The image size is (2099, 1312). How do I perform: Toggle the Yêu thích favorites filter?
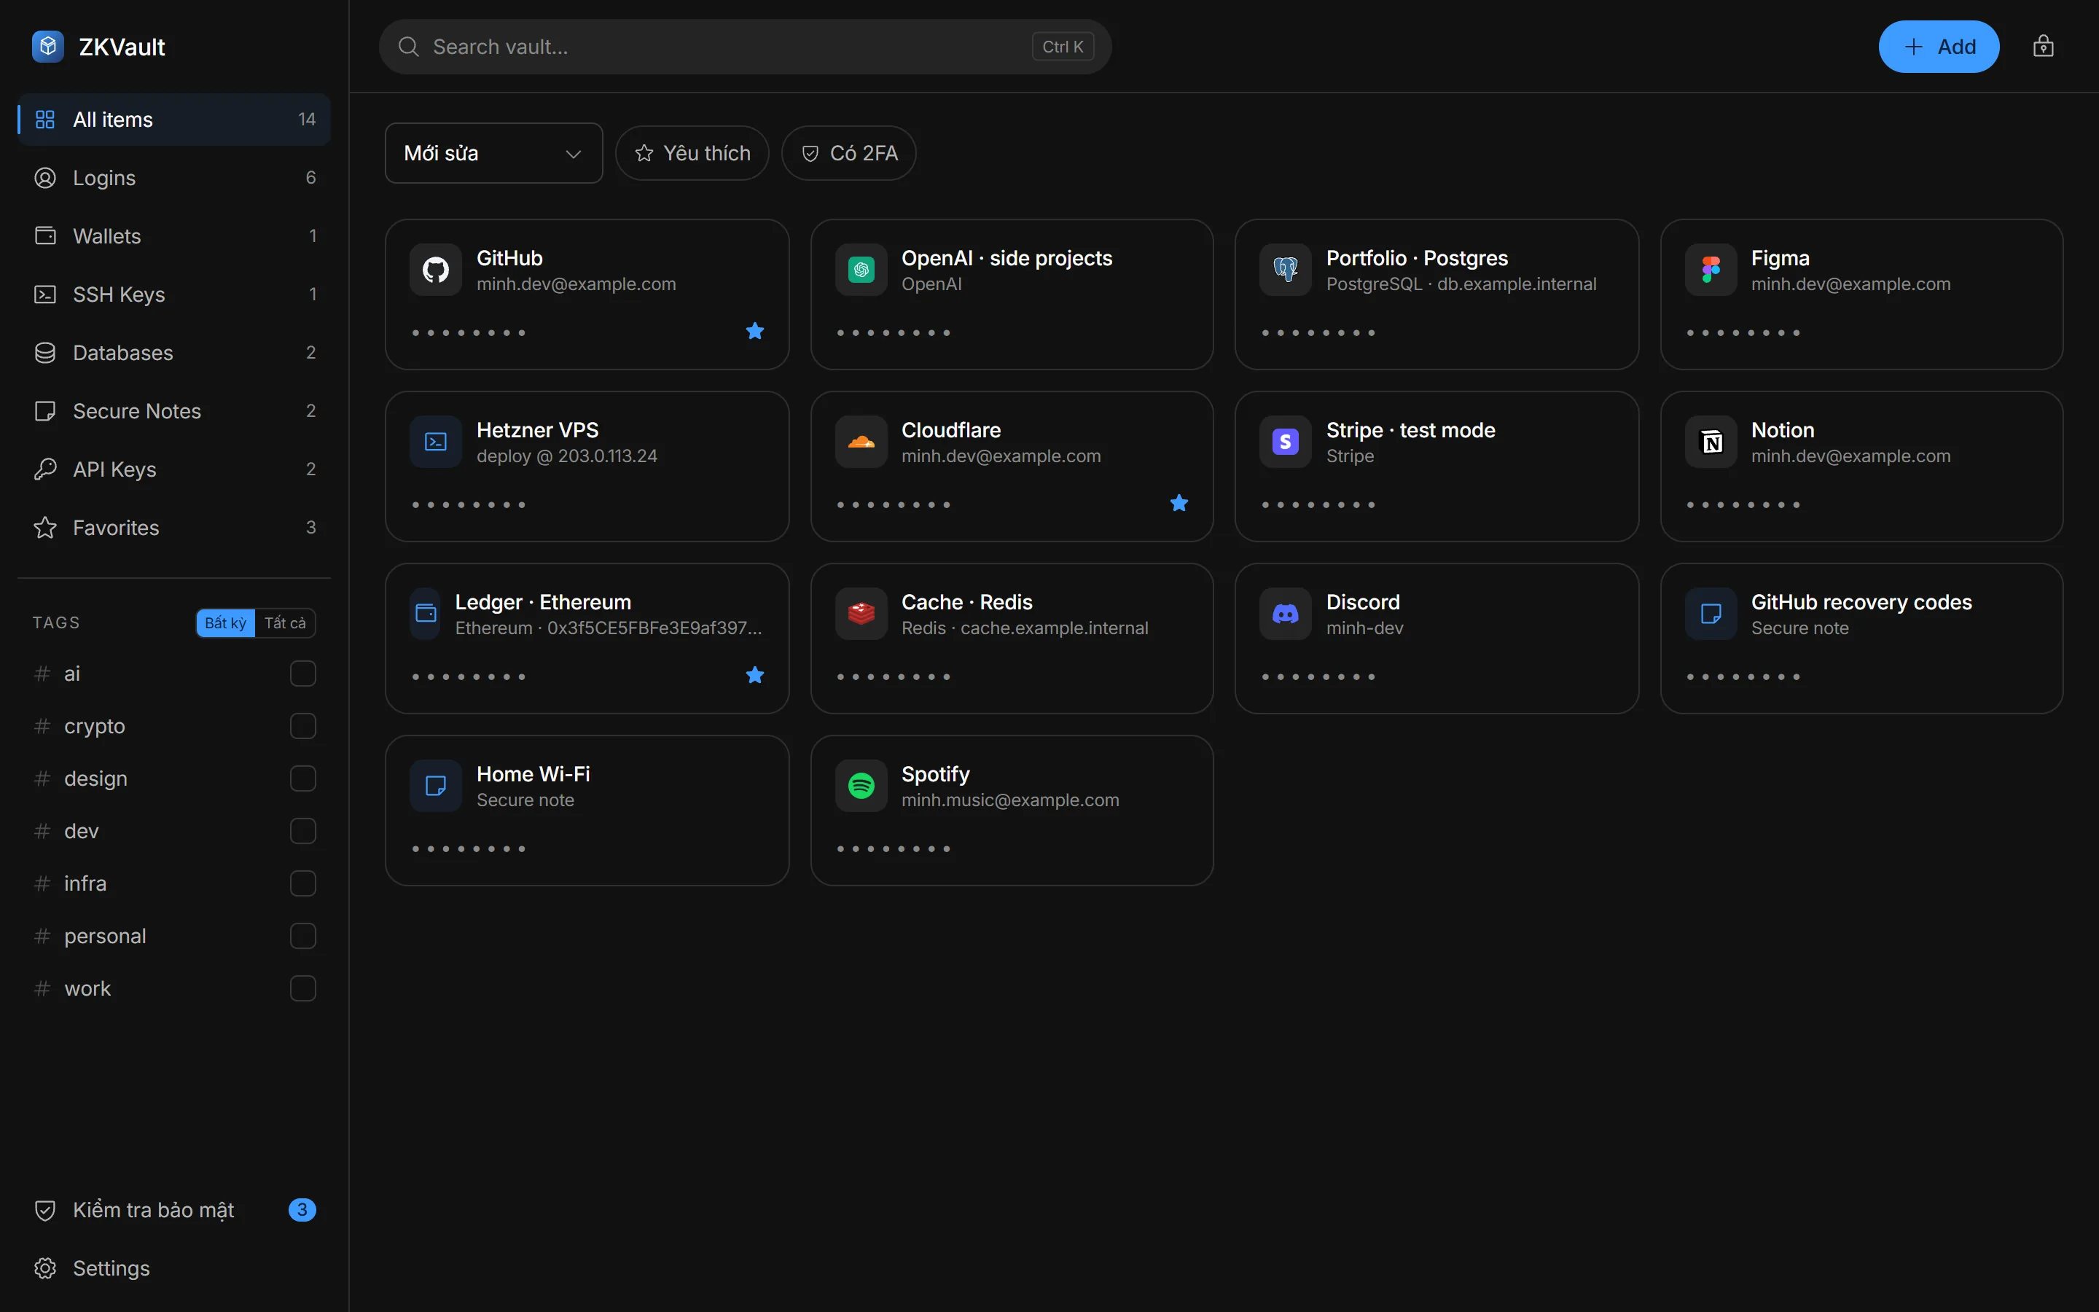tap(692, 153)
